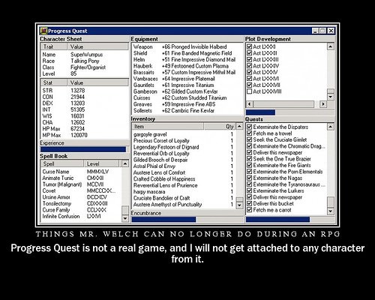
Task: Select the Ursine Armor spell row
Action: point(81,197)
